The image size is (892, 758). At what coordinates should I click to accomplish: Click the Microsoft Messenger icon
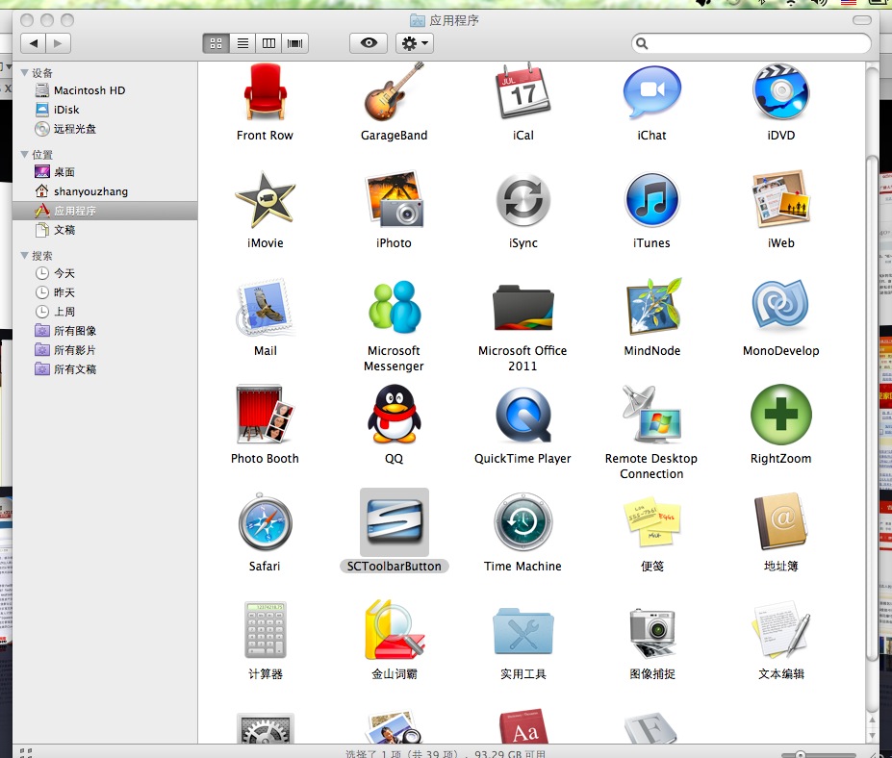click(395, 307)
